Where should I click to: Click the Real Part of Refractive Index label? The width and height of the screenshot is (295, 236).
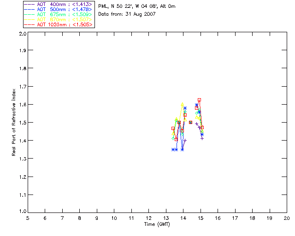(13, 122)
